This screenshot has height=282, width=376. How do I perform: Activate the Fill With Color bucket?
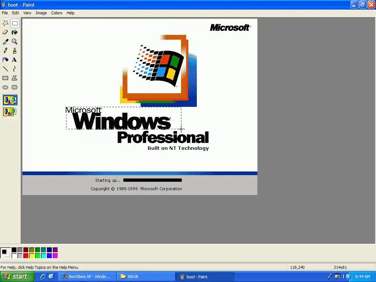15,32
